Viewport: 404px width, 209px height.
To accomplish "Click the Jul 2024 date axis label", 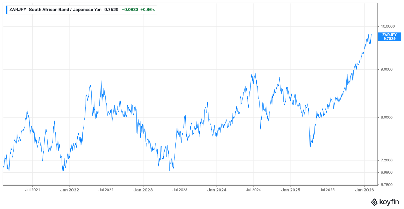I will click(253, 190).
